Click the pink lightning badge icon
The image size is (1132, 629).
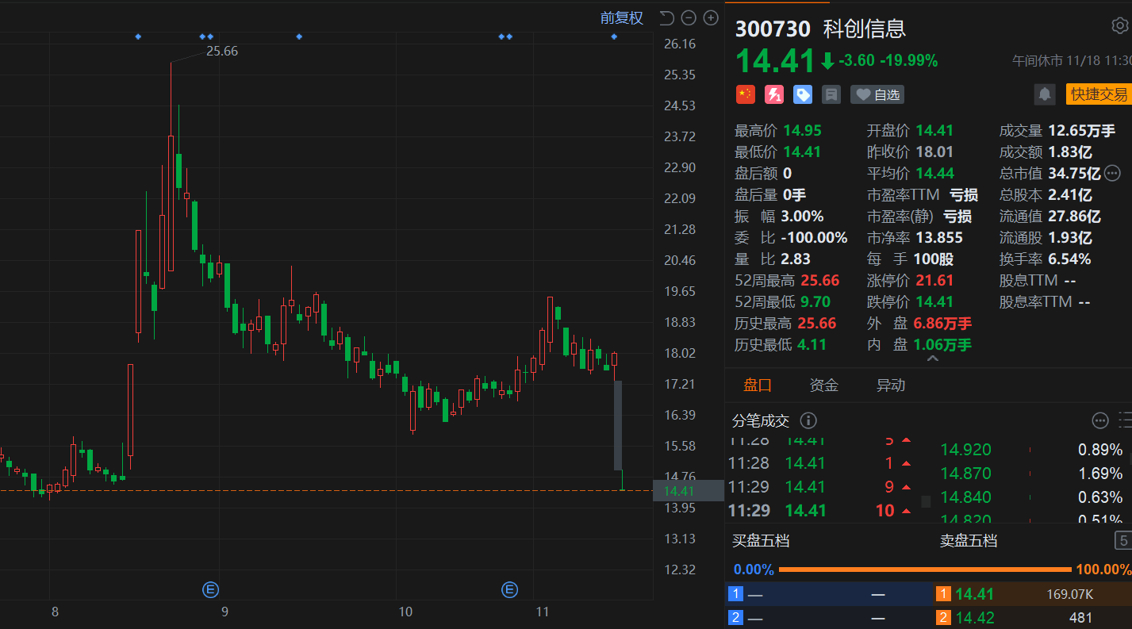[773, 94]
